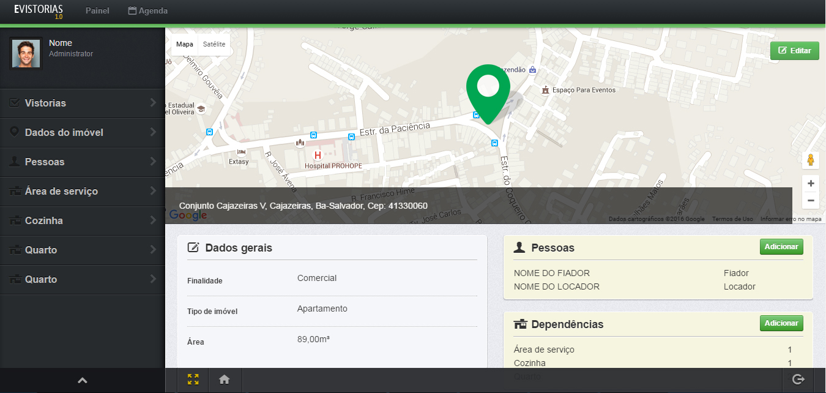826x393 pixels.
Task: Click the Cozinha sidebar icon
Action: pyautogui.click(x=15, y=220)
